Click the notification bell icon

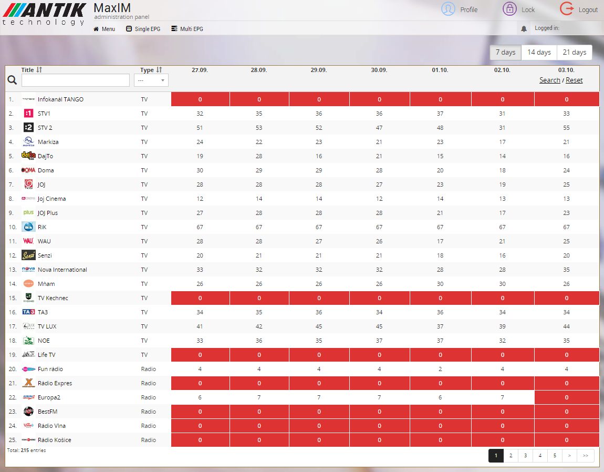[x=524, y=29]
